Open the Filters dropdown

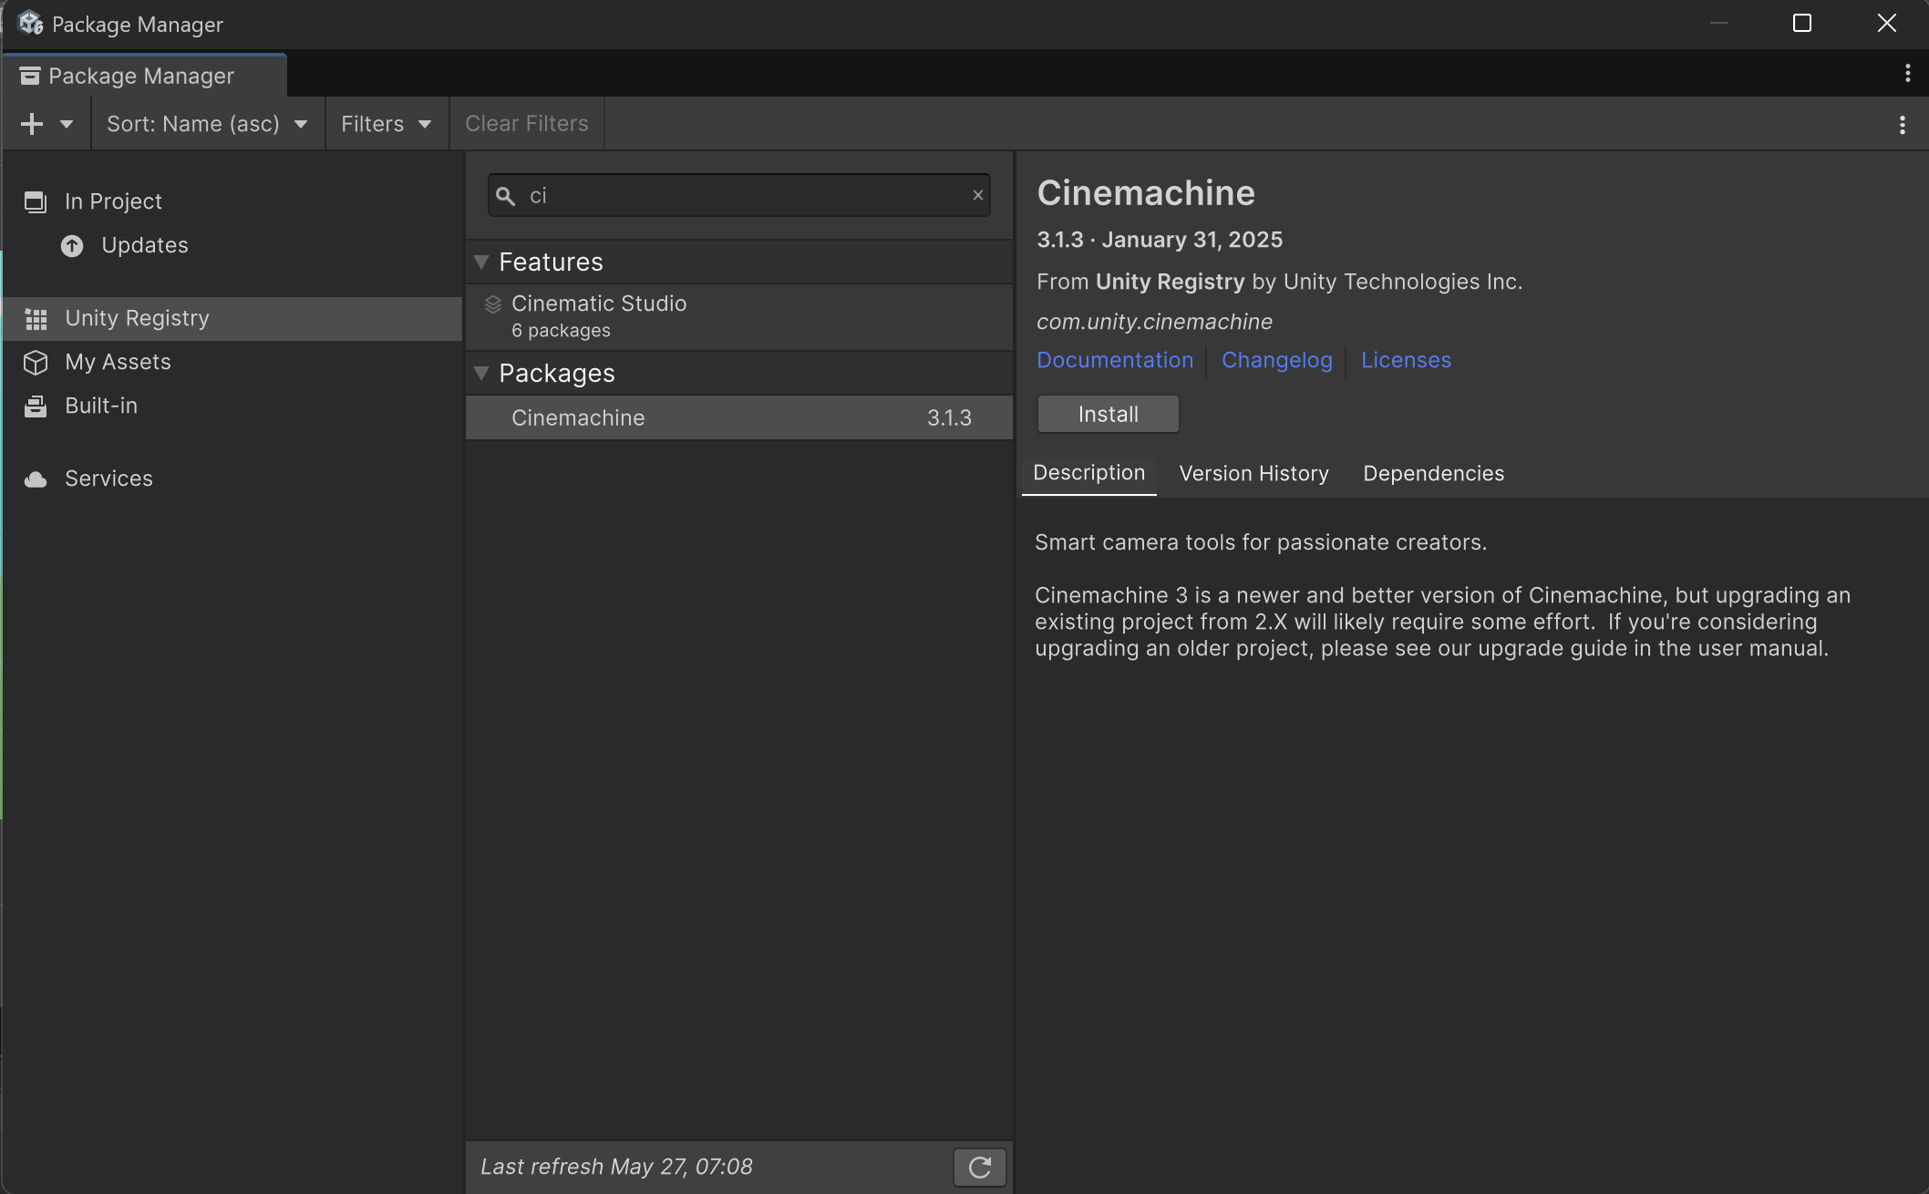tap(387, 124)
